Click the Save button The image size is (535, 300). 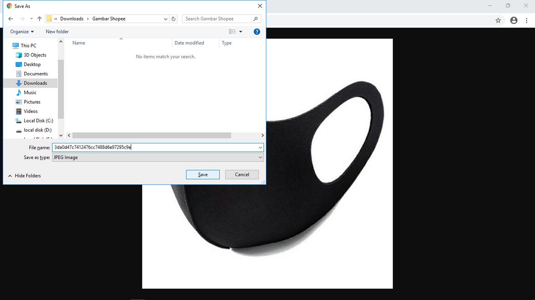coord(203,175)
